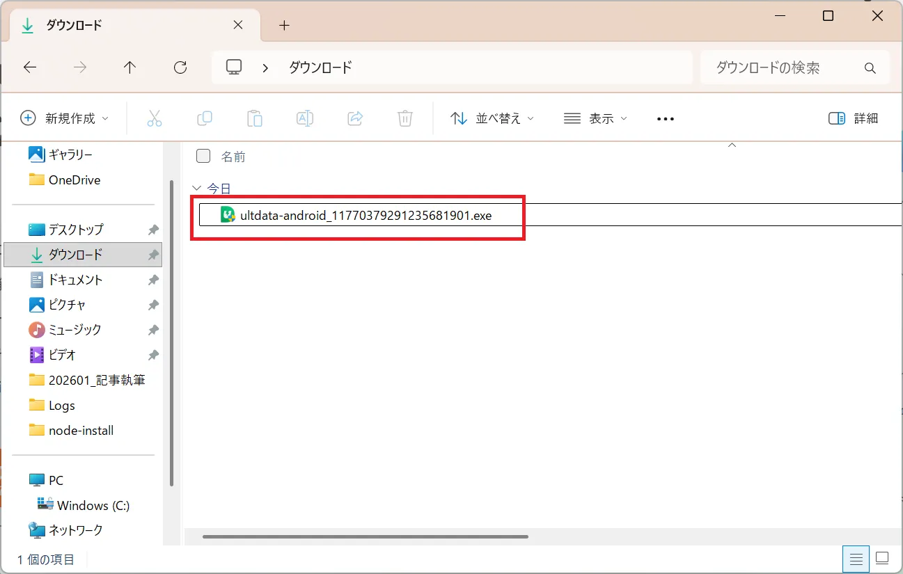Select all items via the header checkbox
Image resolution: width=903 pixels, height=574 pixels.
coord(203,156)
